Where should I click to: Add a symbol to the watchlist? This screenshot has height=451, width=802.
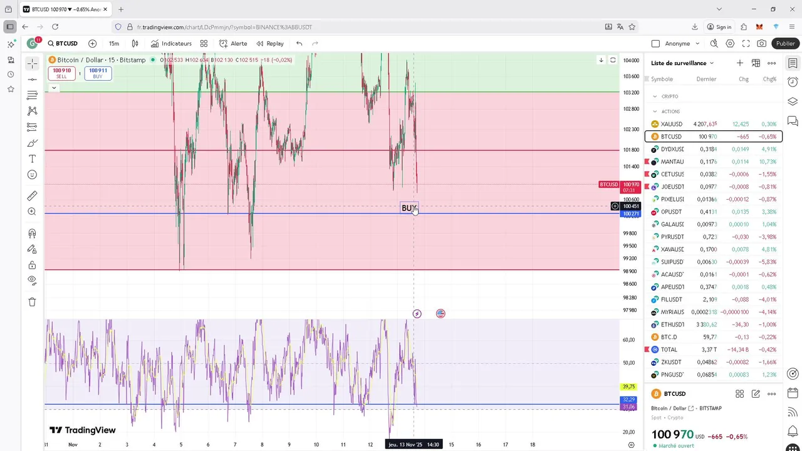click(x=740, y=63)
